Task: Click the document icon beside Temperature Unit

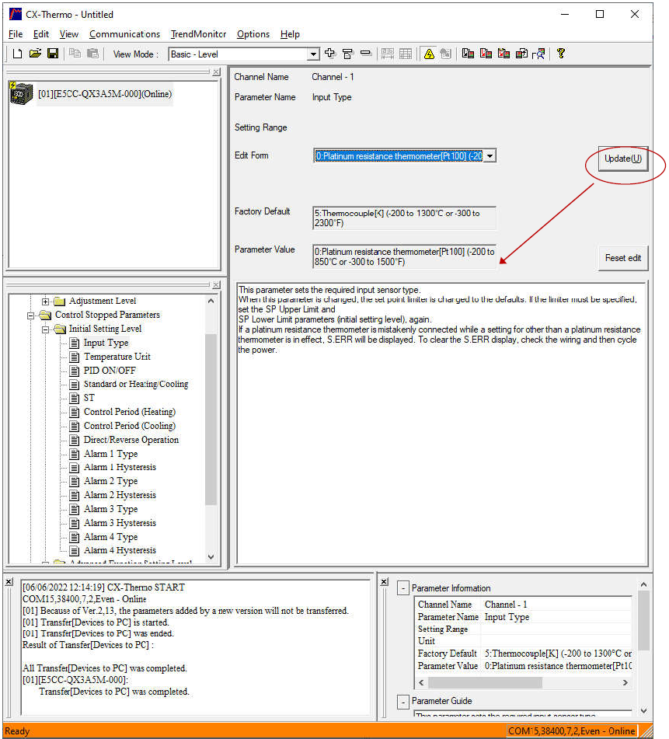Action: (x=75, y=357)
